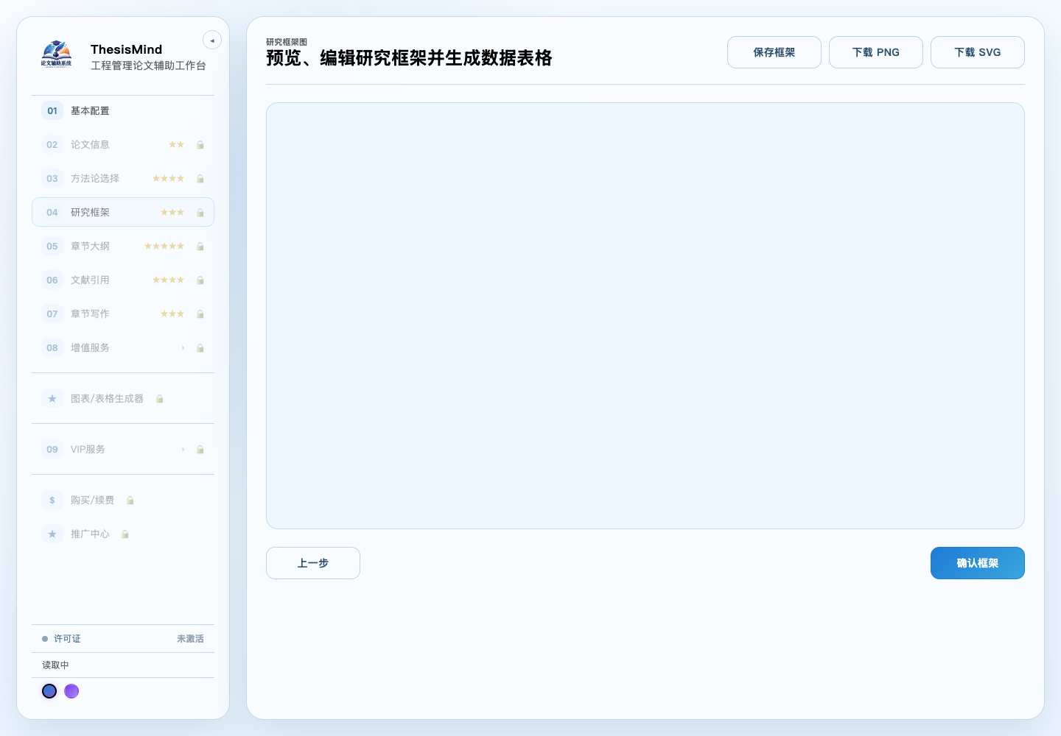Viewport: 1061px width, 736px height.
Task: Click the two-star rating on 论文信息
Action: tap(176, 145)
